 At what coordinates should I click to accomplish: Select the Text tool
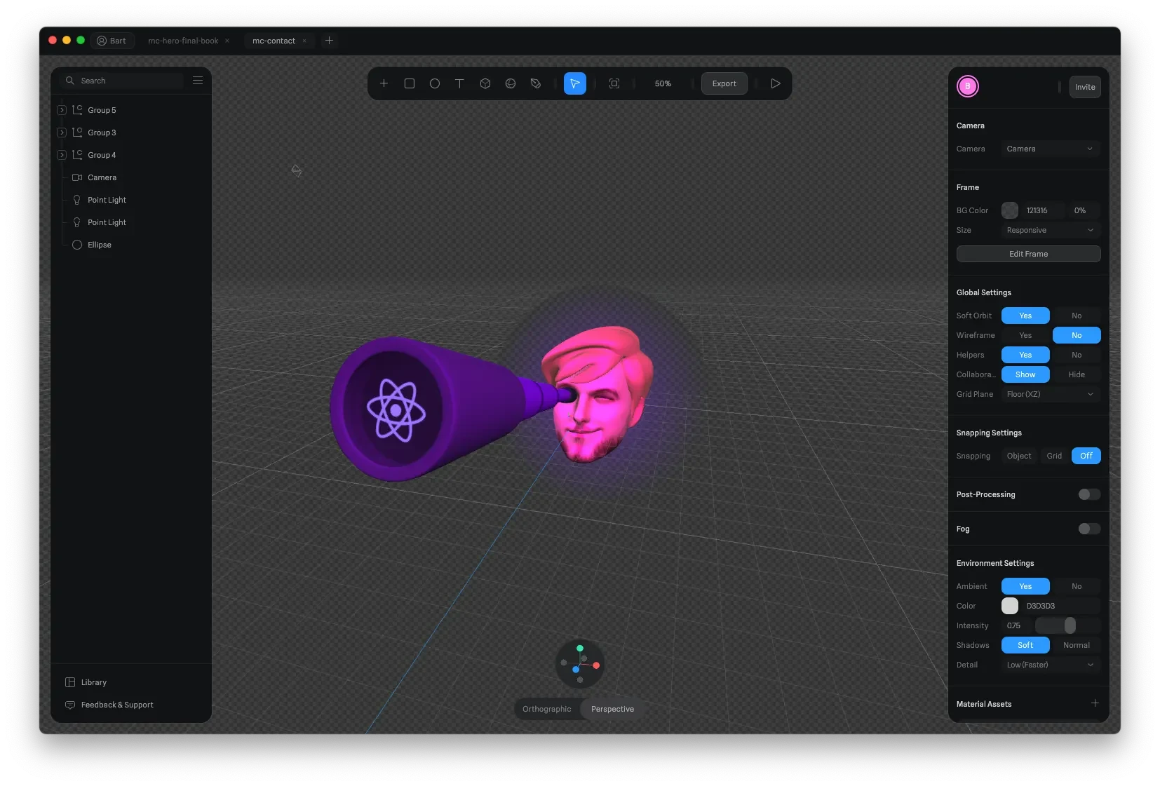[459, 83]
